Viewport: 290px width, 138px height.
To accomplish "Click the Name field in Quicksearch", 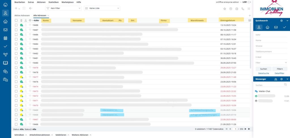I will click(271, 40).
